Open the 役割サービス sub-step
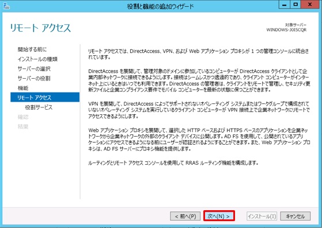Image resolution: width=322 pixels, height=228 pixels. (39, 107)
